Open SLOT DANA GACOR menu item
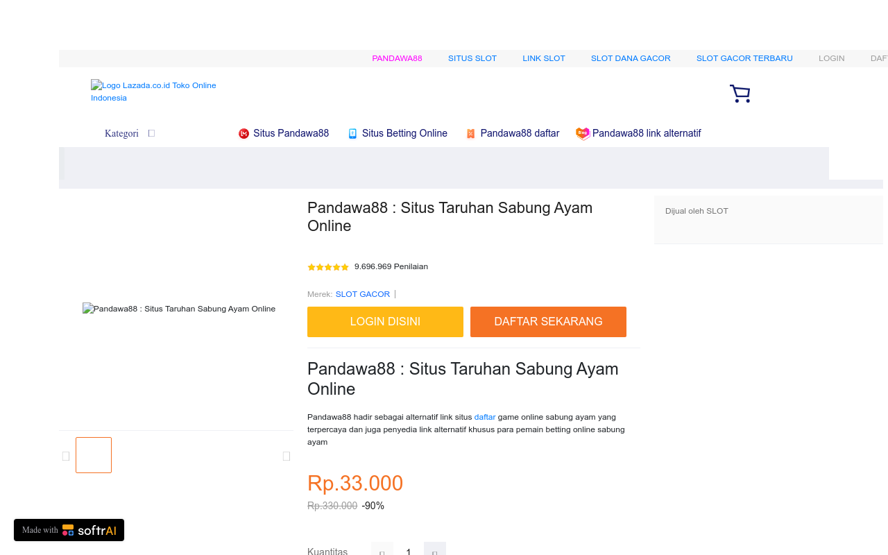Viewport: 888px width, 555px height. pos(631,58)
